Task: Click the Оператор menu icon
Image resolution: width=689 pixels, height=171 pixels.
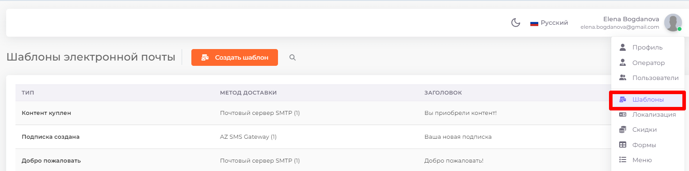Action: click(623, 63)
